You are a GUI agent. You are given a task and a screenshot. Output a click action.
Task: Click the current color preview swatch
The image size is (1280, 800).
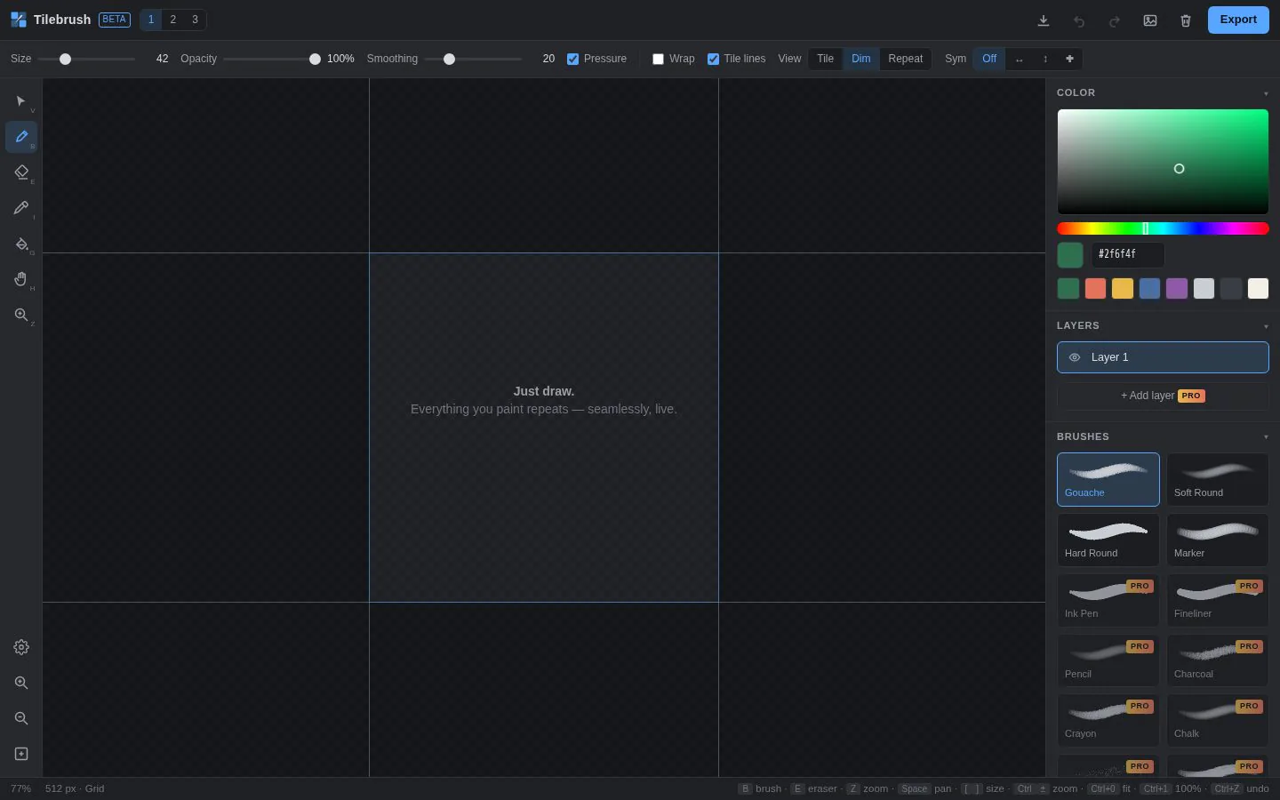pyautogui.click(x=1070, y=255)
